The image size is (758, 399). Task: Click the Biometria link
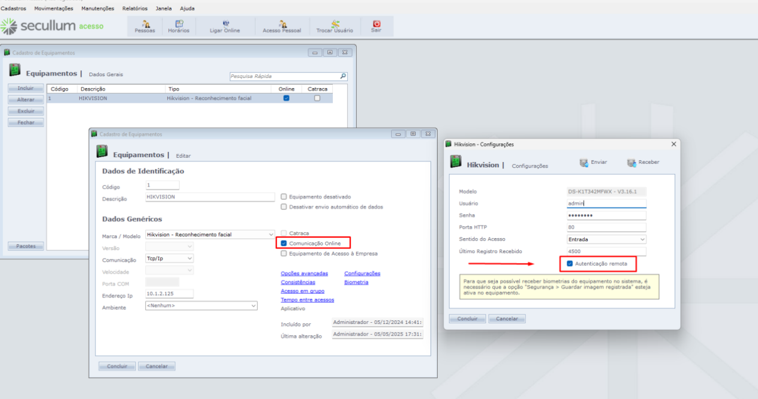click(x=356, y=282)
